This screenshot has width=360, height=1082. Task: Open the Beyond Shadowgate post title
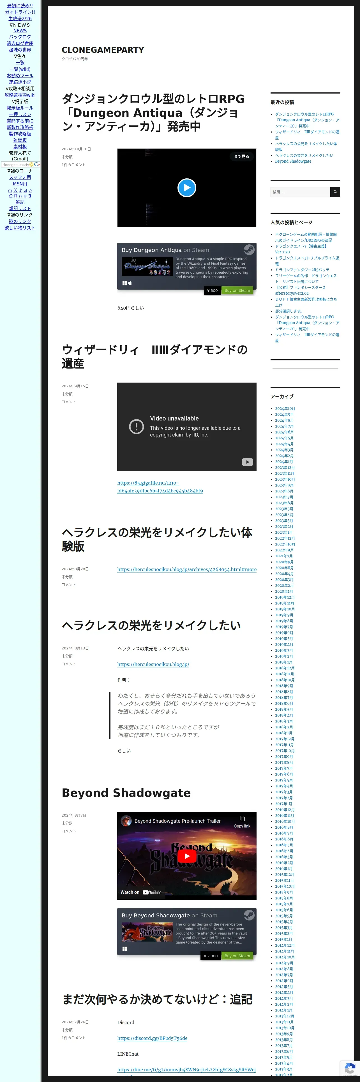coord(126,793)
